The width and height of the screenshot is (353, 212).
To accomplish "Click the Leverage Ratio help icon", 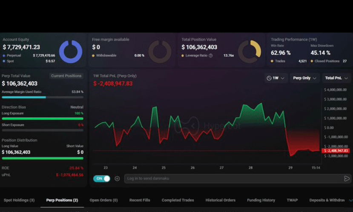I will [210, 56].
